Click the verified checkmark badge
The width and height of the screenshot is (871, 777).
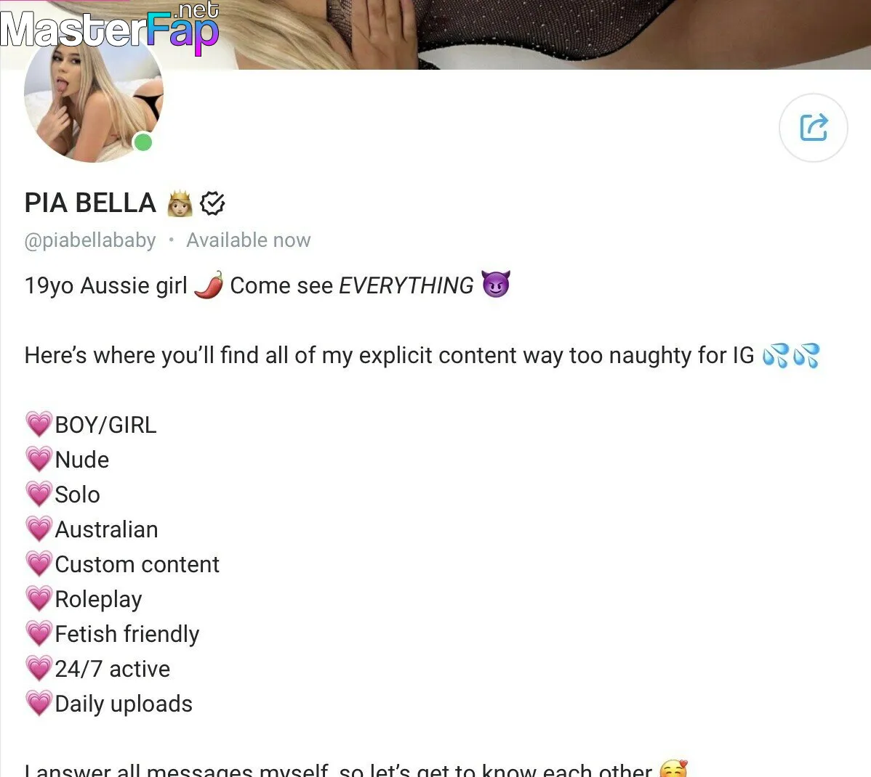point(212,203)
